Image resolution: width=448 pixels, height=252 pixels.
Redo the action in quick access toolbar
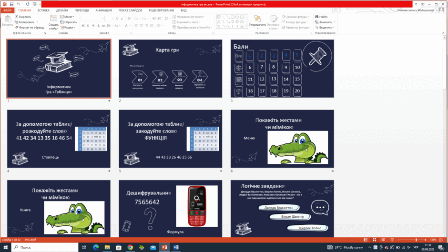tap(28, 4)
